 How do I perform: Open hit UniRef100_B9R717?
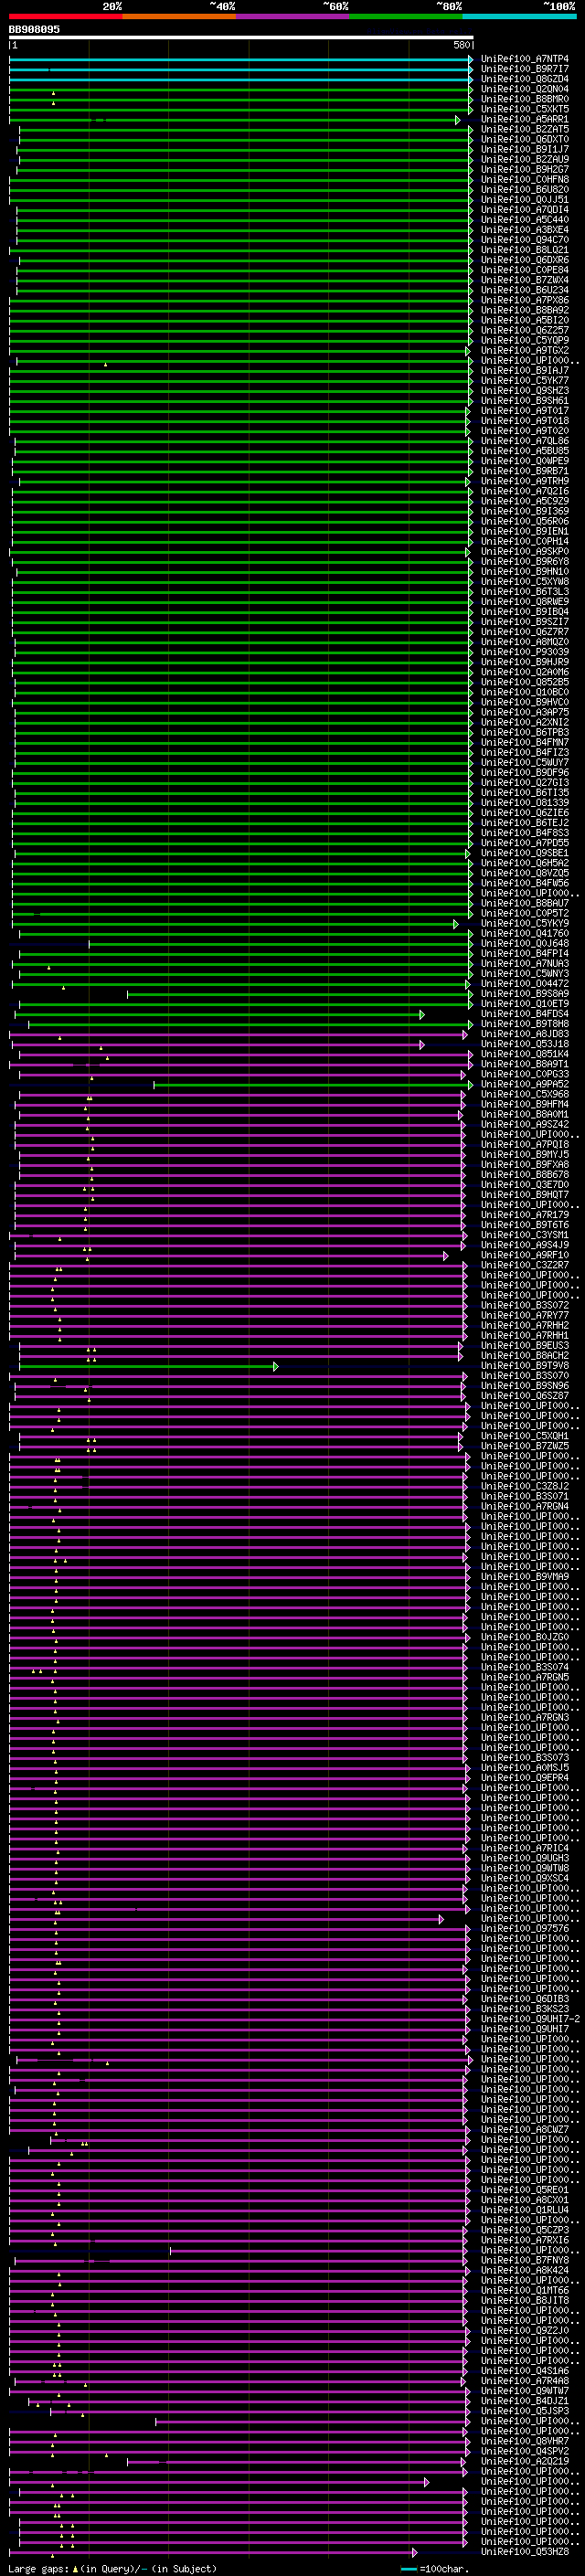coord(525,69)
